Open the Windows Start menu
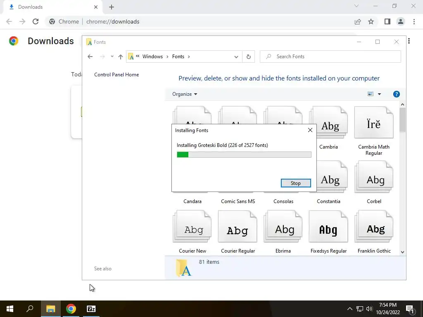 pyautogui.click(x=10, y=309)
